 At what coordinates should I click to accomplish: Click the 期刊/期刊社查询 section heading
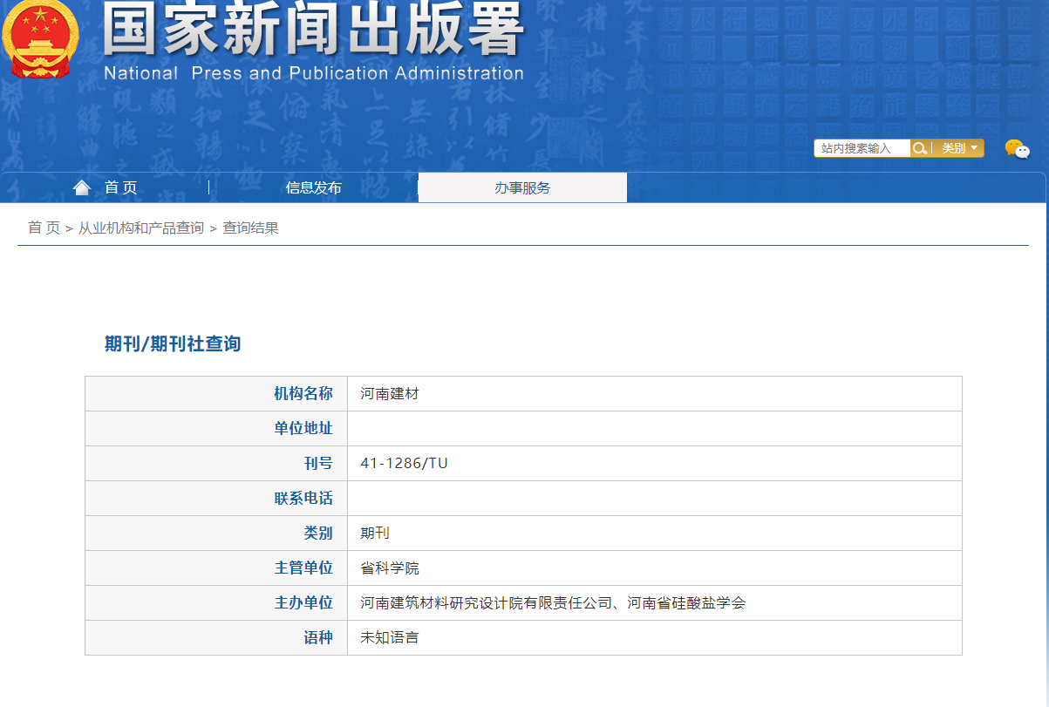pyautogui.click(x=173, y=343)
